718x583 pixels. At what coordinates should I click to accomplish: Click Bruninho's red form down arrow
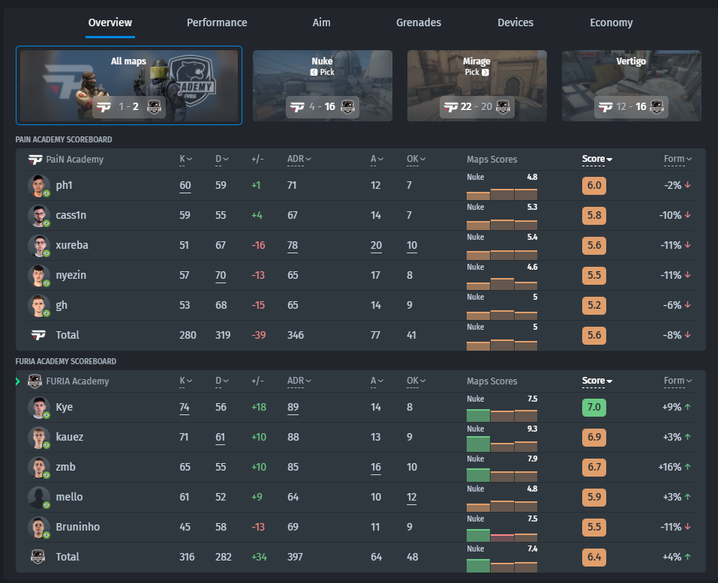pyautogui.click(x=688, y=527)
